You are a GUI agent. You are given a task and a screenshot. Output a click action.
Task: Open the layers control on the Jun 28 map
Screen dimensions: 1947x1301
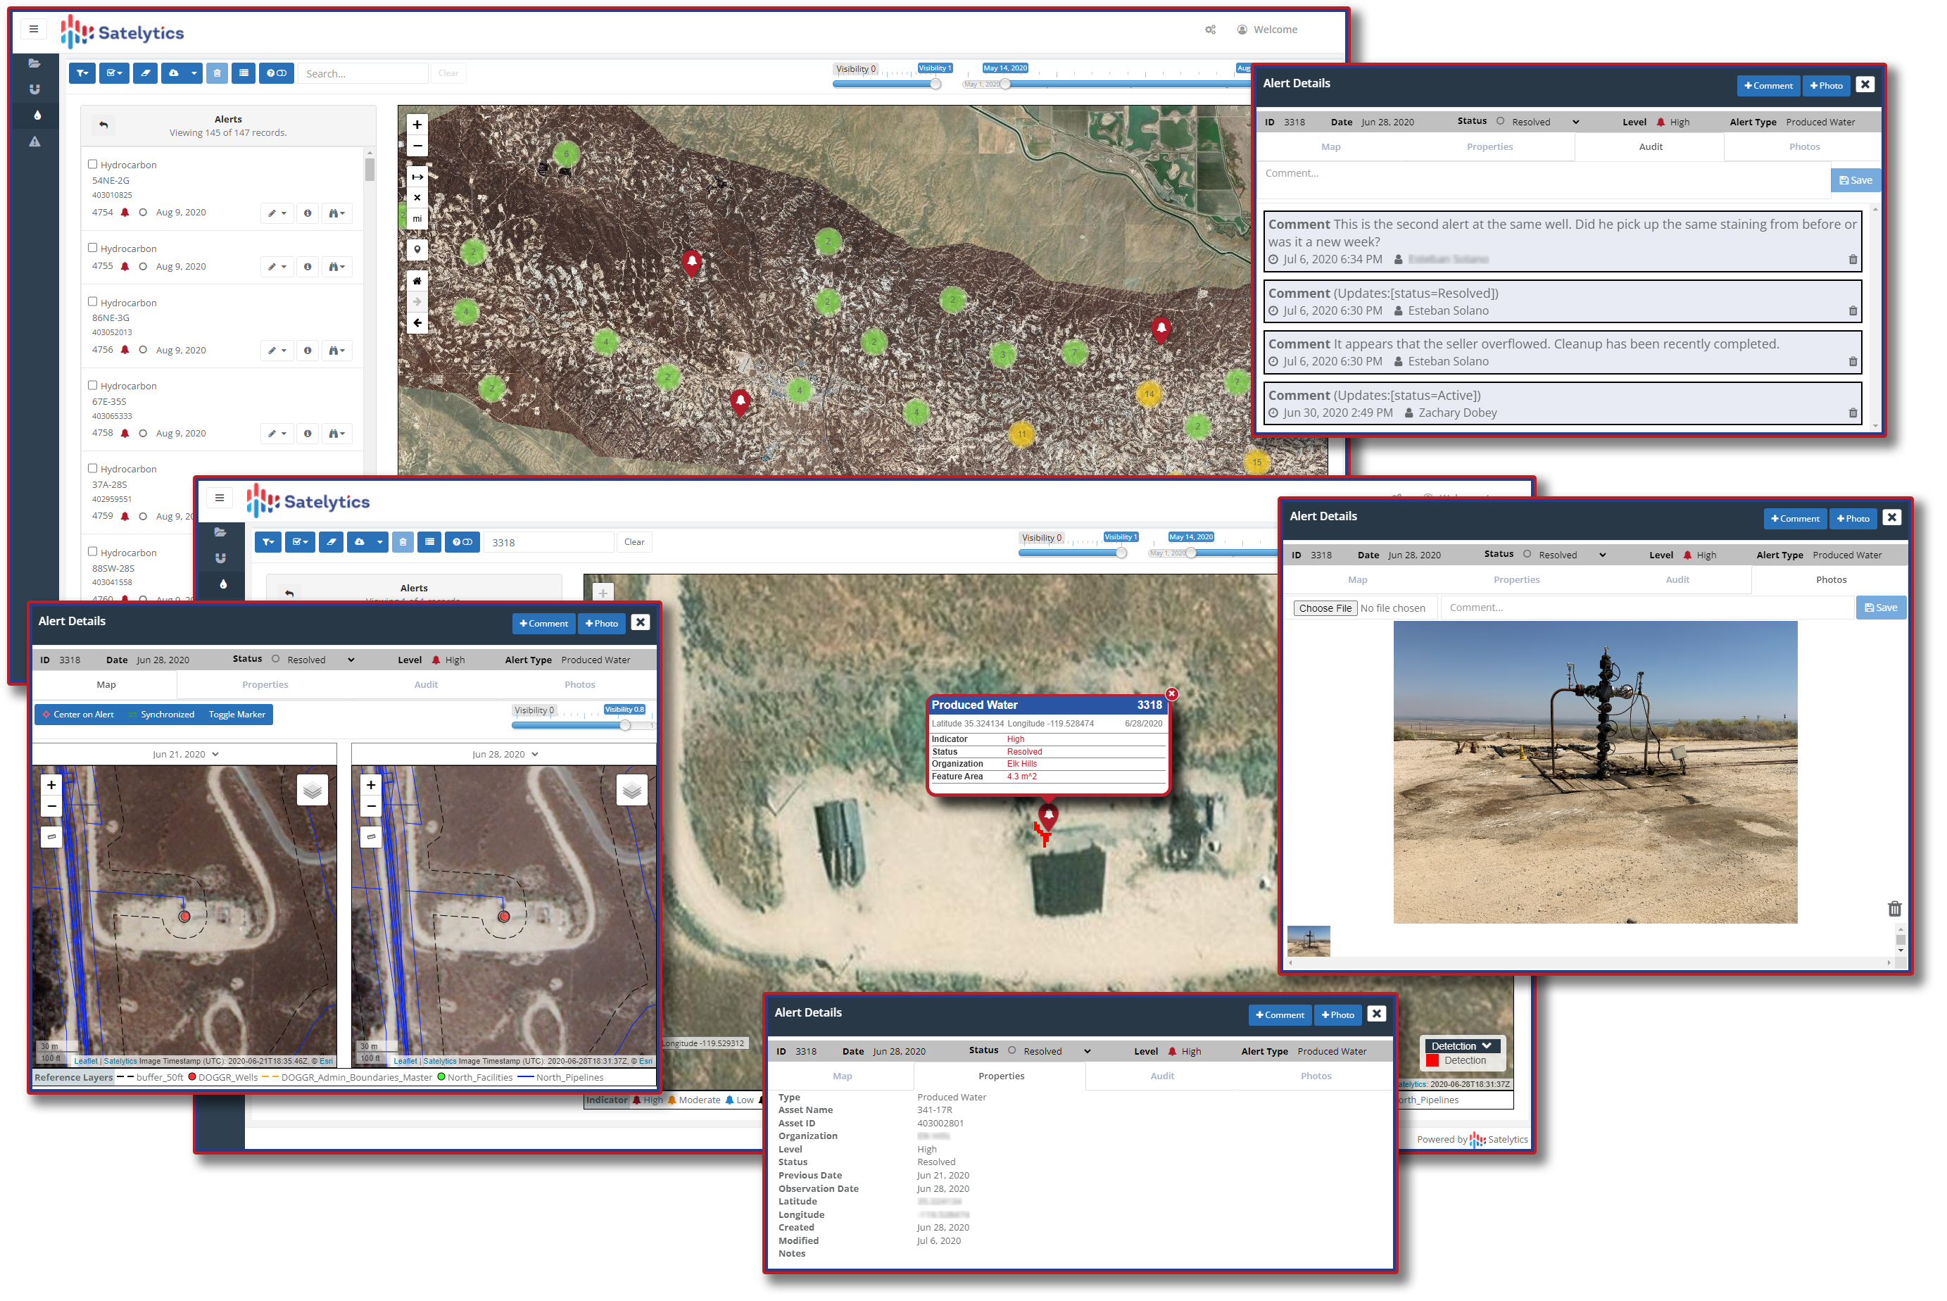[x=631, y=790]
